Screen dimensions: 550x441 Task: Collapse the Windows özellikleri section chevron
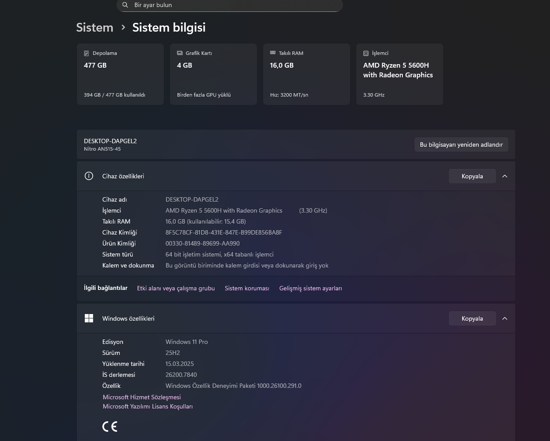coord(505,318)
